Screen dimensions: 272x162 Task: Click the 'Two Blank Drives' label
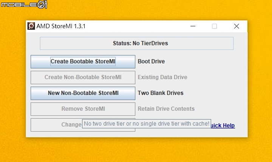161,93
